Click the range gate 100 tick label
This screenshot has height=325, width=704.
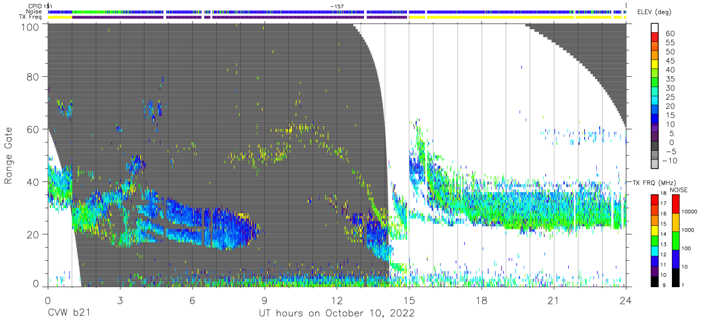tap(30, 27)
